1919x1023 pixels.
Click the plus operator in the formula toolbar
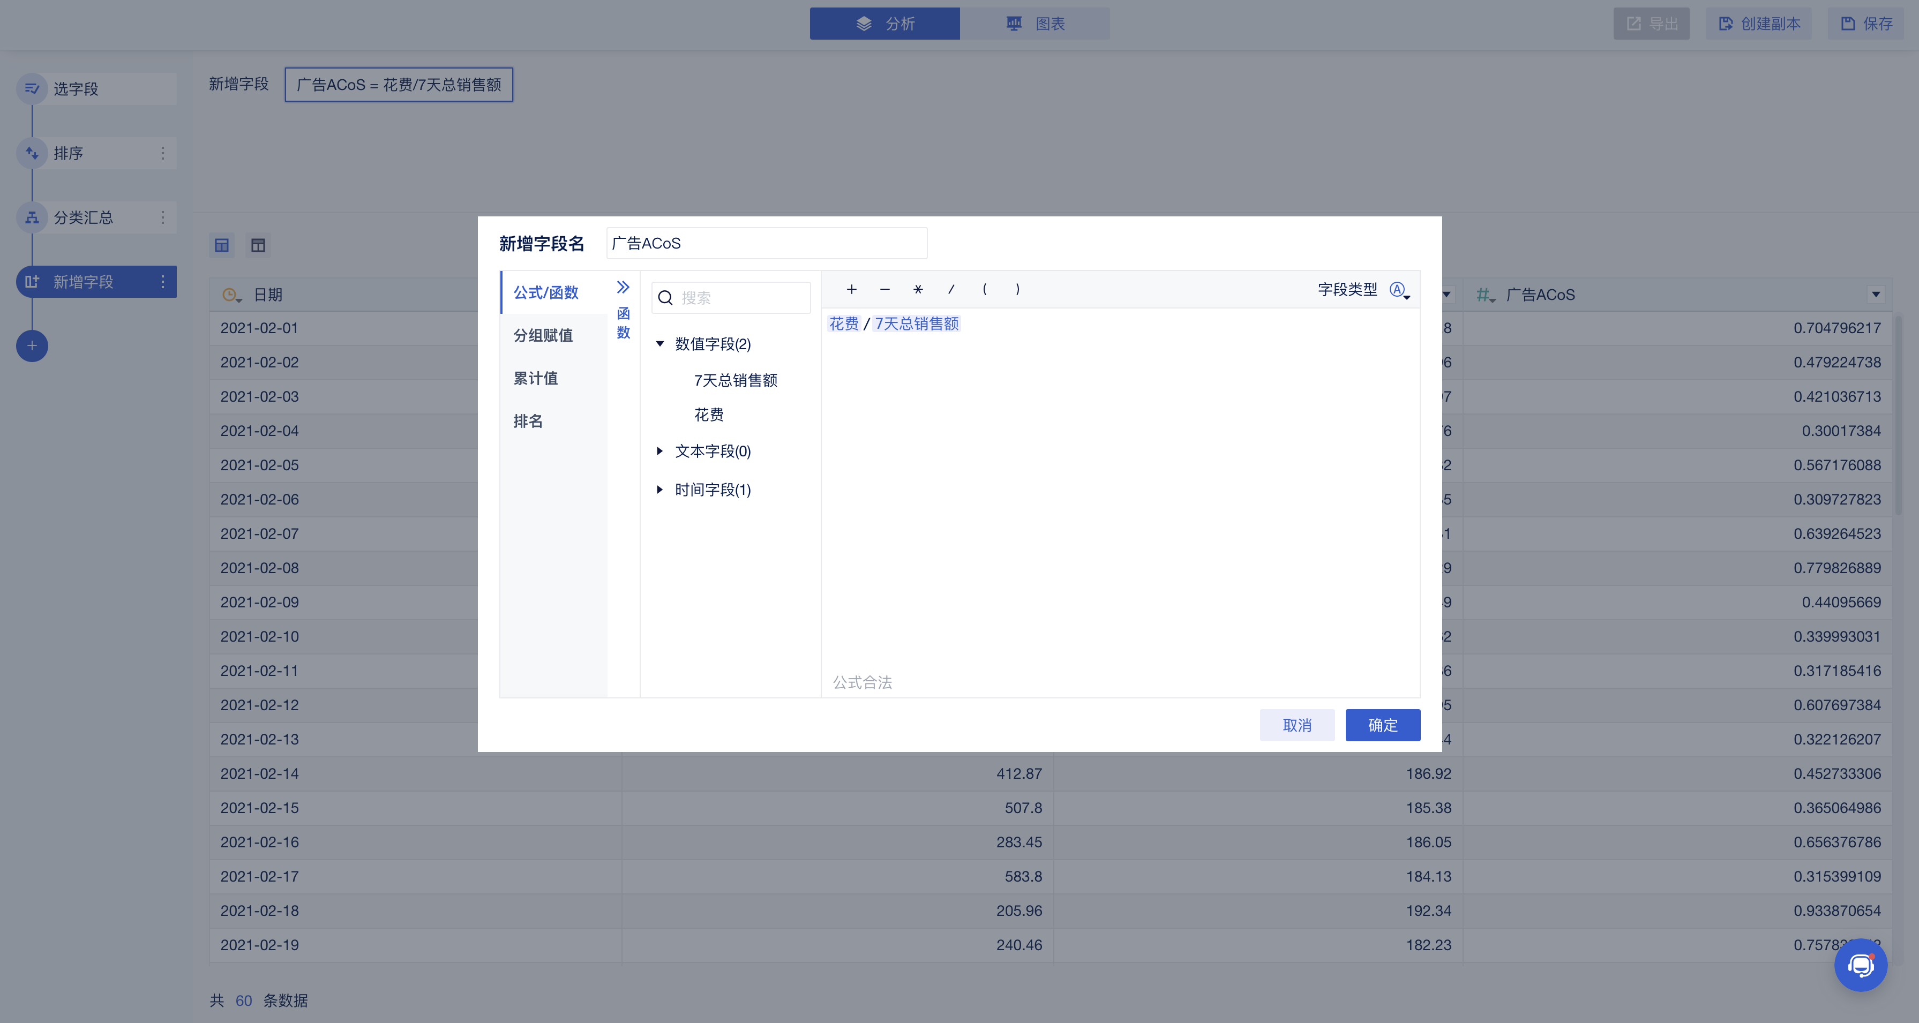[851, 290]
